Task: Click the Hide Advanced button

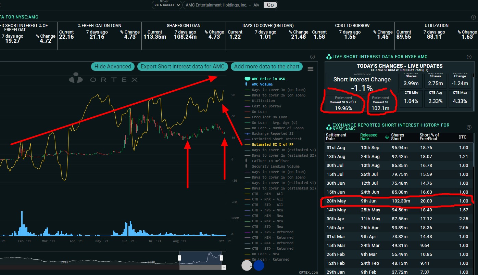Action: pos(113,67)
